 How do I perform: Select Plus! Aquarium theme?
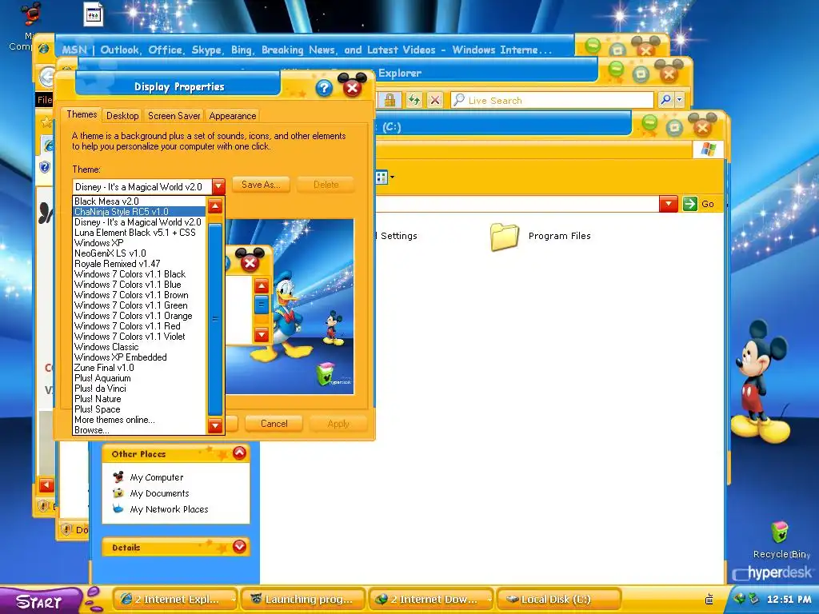[x=139, y=378]
